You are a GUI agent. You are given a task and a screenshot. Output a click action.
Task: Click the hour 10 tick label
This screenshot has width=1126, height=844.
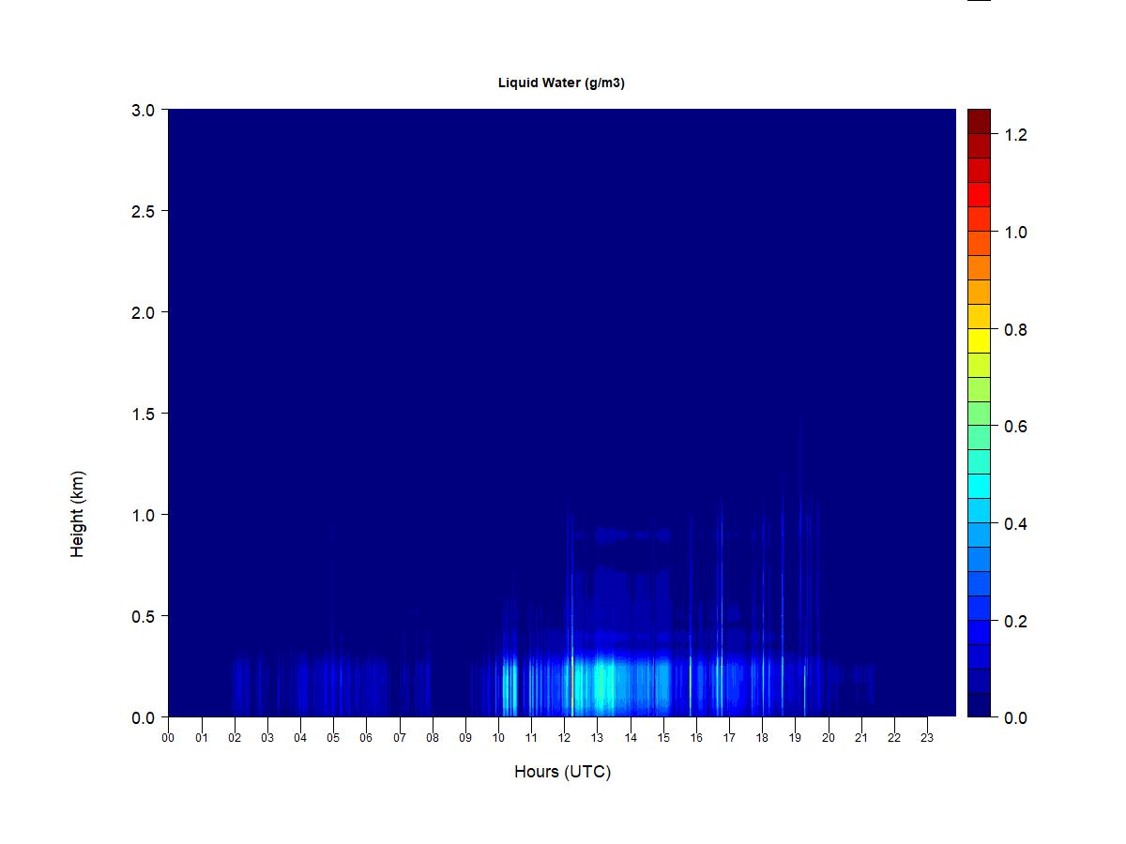click(x=498, y=738)
